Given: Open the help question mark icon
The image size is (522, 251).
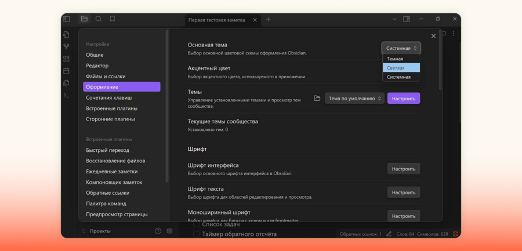Looking at the screenshot, I should [x=158, y=231].
